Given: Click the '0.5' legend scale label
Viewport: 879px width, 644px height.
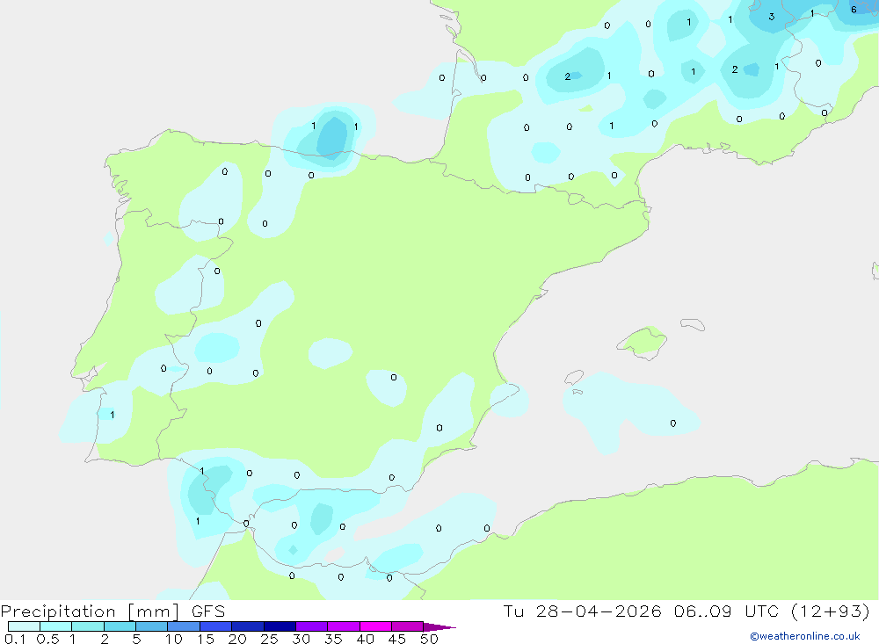Looking at the screenshot, I should point(47,639).
